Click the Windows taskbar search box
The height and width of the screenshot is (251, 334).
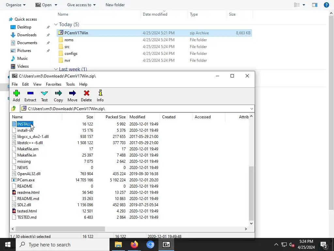pyautogui.click(x=62, y=244)
